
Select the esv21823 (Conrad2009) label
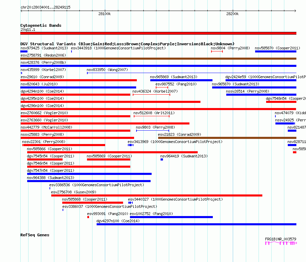click(179, 134)
